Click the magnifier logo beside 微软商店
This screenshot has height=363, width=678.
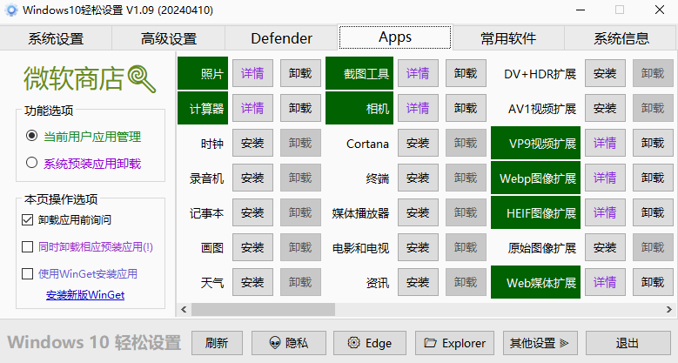[141, 79]
